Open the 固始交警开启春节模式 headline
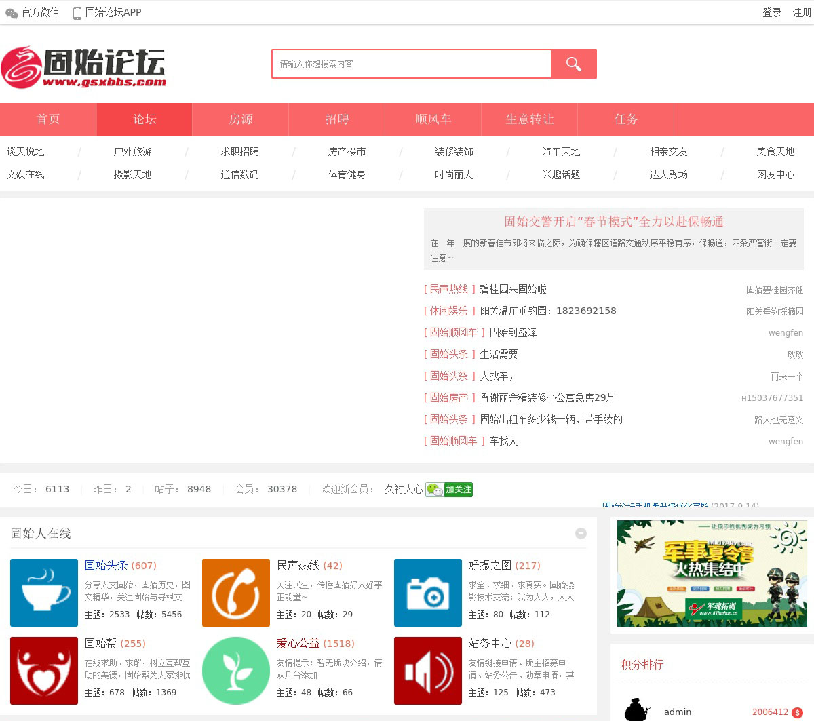This screenshot has height=721, width=814. pyautogui.click(x=613, y=222)
